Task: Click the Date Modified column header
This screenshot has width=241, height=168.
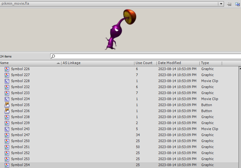Action: [x=169, y=63]
